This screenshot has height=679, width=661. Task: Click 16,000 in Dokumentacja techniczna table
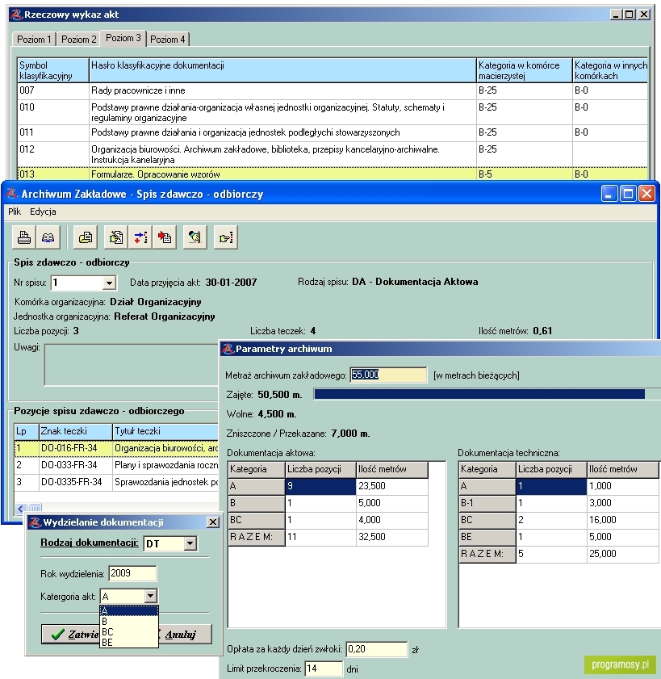click(622, 520)
